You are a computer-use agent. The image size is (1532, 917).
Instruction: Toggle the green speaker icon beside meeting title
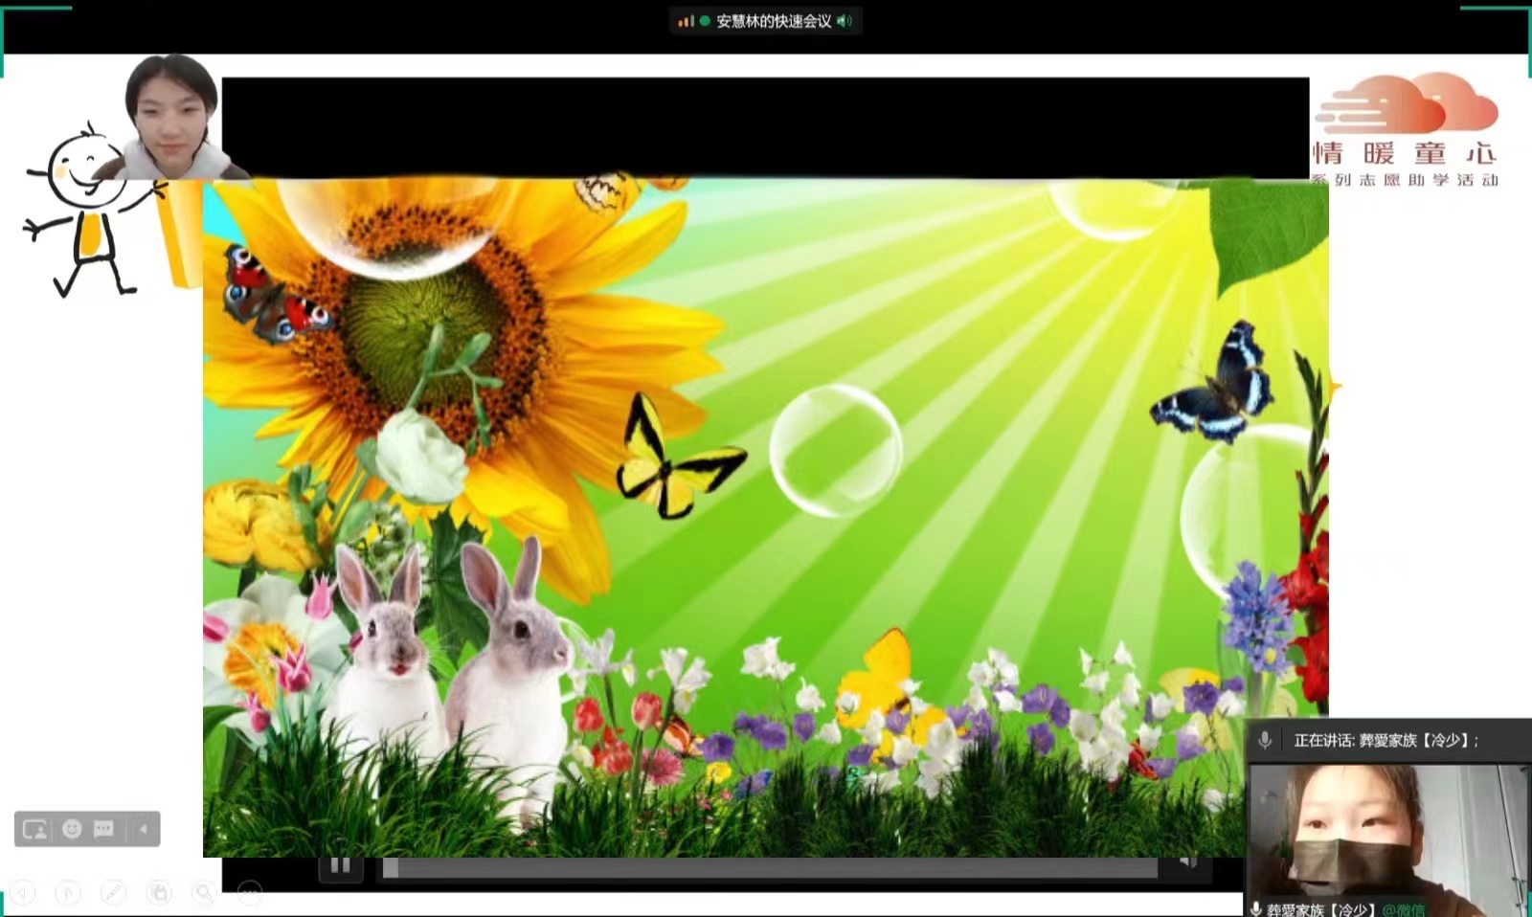(845, 21)
